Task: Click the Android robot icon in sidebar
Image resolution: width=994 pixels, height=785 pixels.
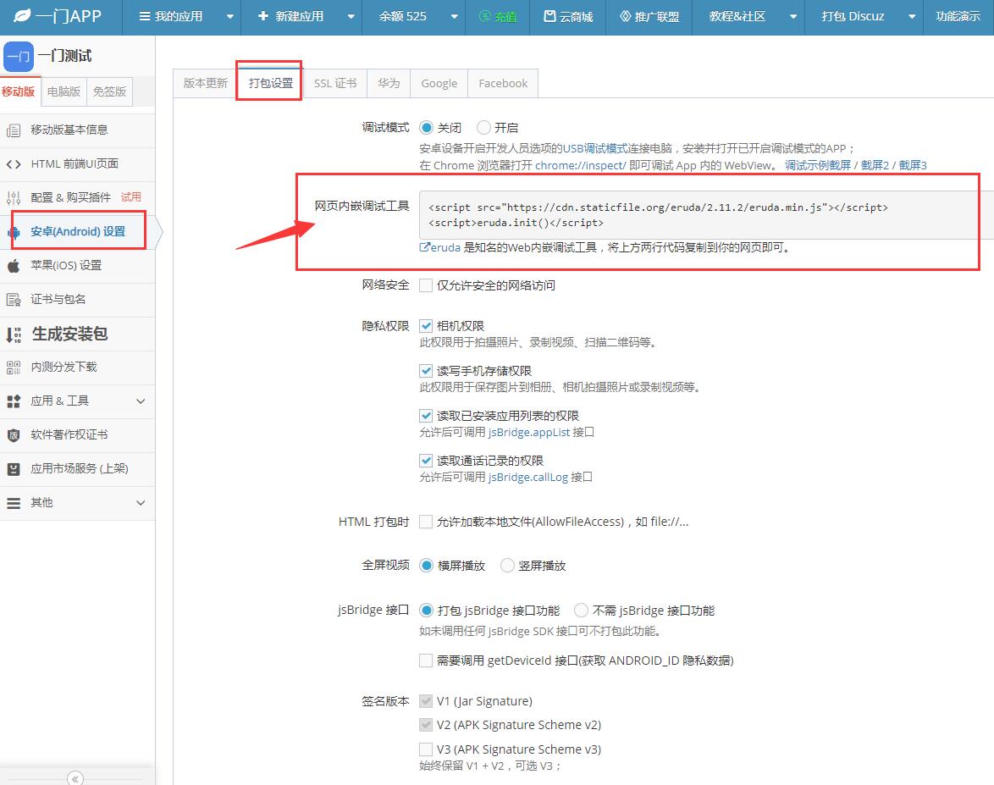Action: tap(14, 232)
